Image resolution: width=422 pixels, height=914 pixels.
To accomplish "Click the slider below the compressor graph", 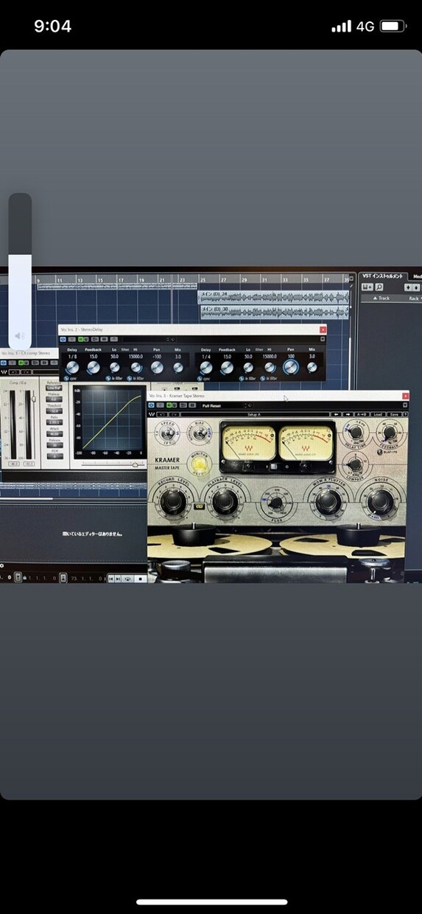I will click(x=111, y=465).
